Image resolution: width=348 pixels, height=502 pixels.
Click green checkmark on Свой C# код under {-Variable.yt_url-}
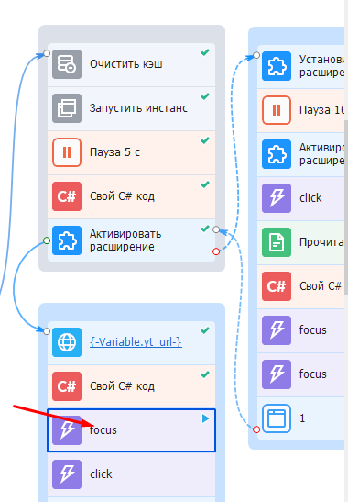tap(205, 374)
